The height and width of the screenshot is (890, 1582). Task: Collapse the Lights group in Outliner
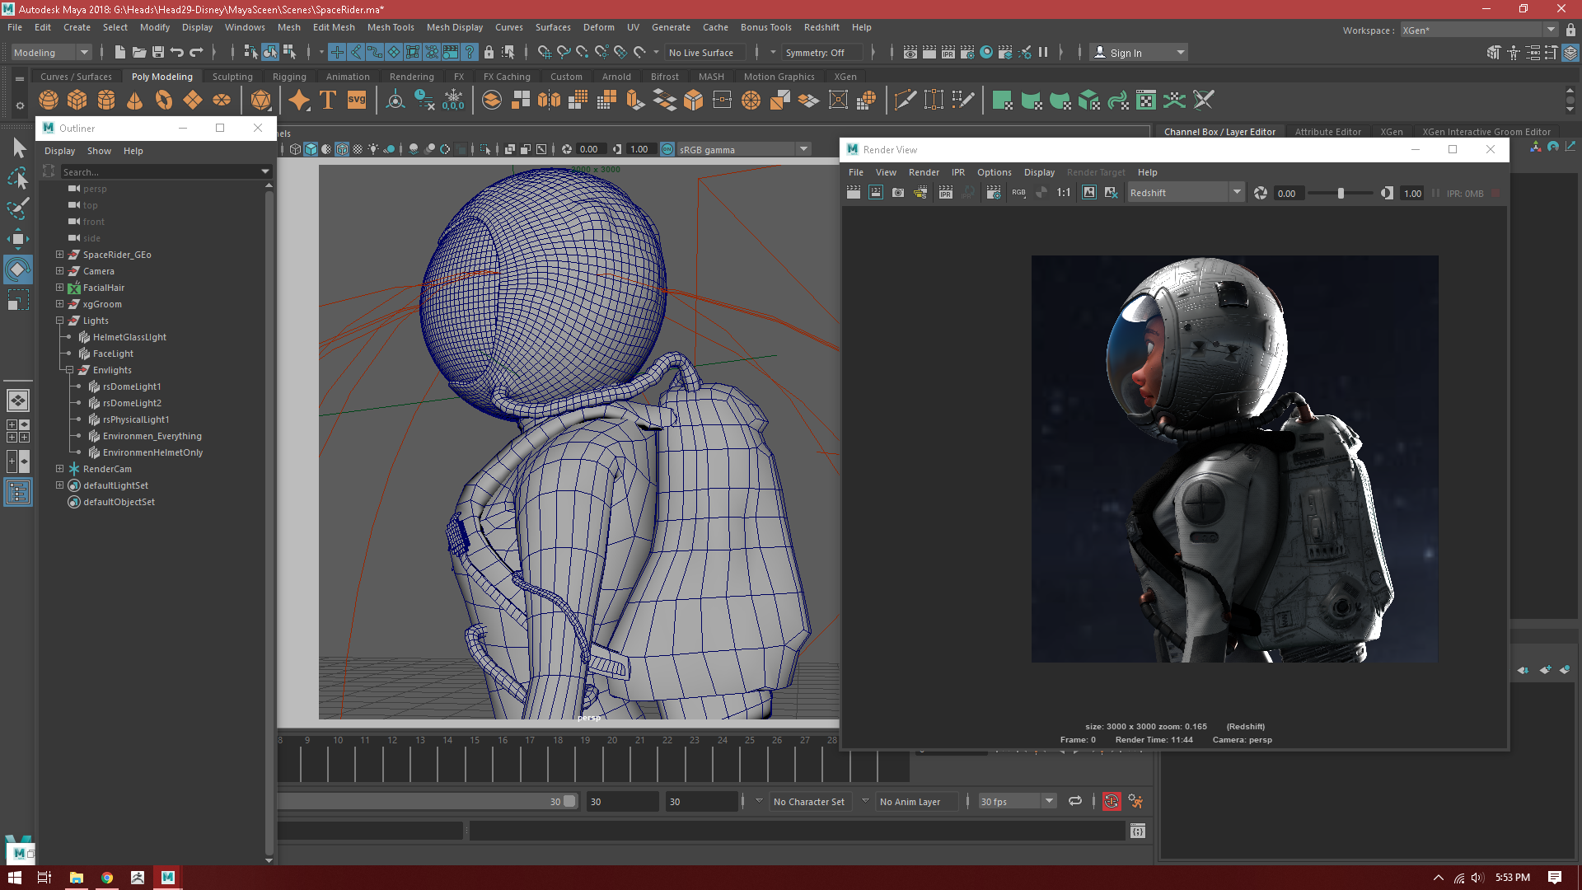tap(59, 321)
